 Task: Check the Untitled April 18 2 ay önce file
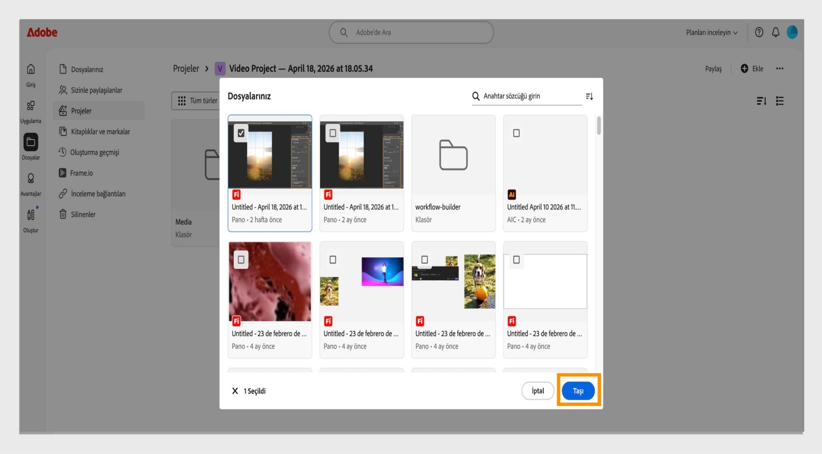(333, 133)
